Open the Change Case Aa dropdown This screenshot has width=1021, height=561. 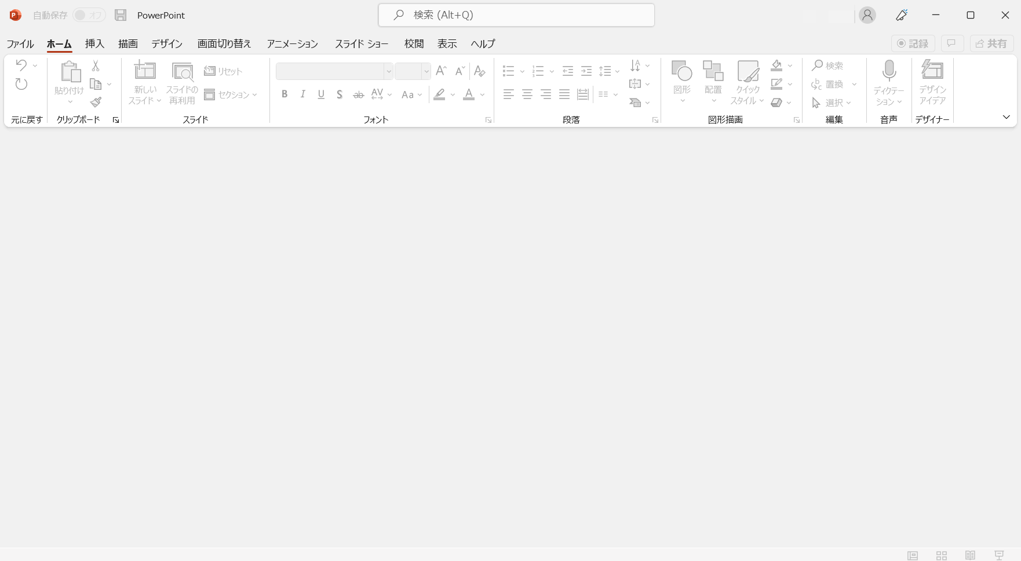tap(412, 94)
